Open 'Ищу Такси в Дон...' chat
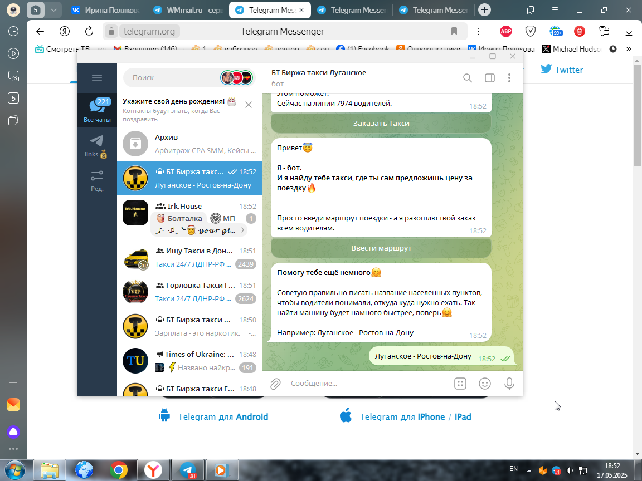The image size is (642, 481). (189, 258)
